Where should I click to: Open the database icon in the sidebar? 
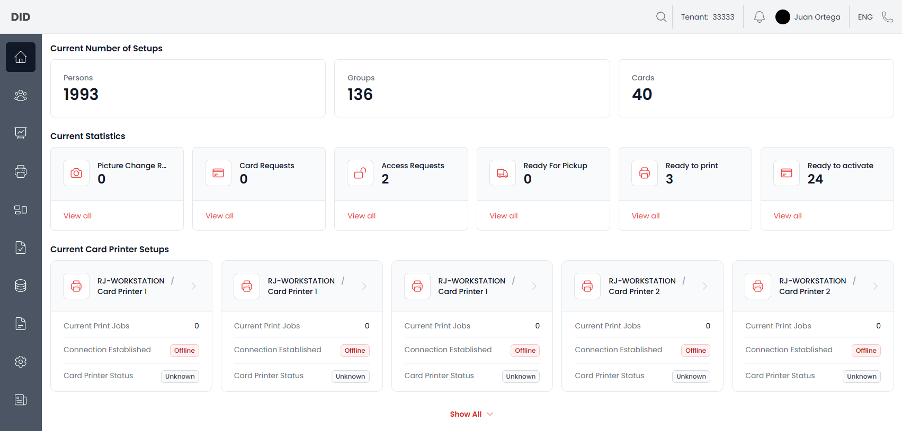pos(21,286)
